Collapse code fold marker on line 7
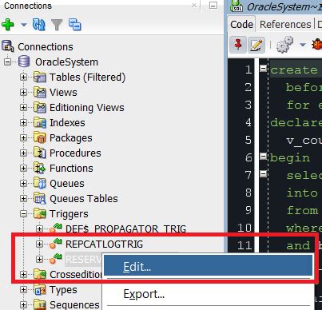The height and width of the screenshot is (310, 322). click(x=263, y=174)
